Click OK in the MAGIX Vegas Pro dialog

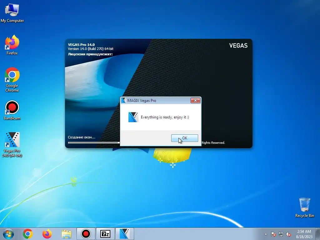pyautogui.click(x=184, y=138)
